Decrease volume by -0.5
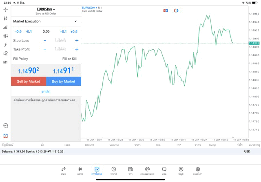This screenshot has height=182, width=261. (18, 31)
